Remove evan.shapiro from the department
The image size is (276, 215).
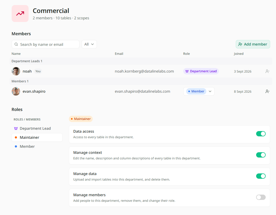coord(267,91)
